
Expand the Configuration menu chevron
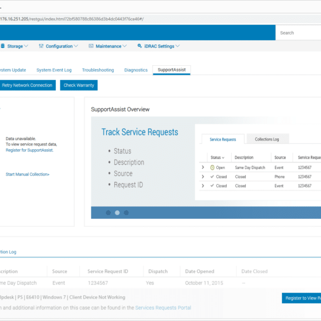pos(76,46)
